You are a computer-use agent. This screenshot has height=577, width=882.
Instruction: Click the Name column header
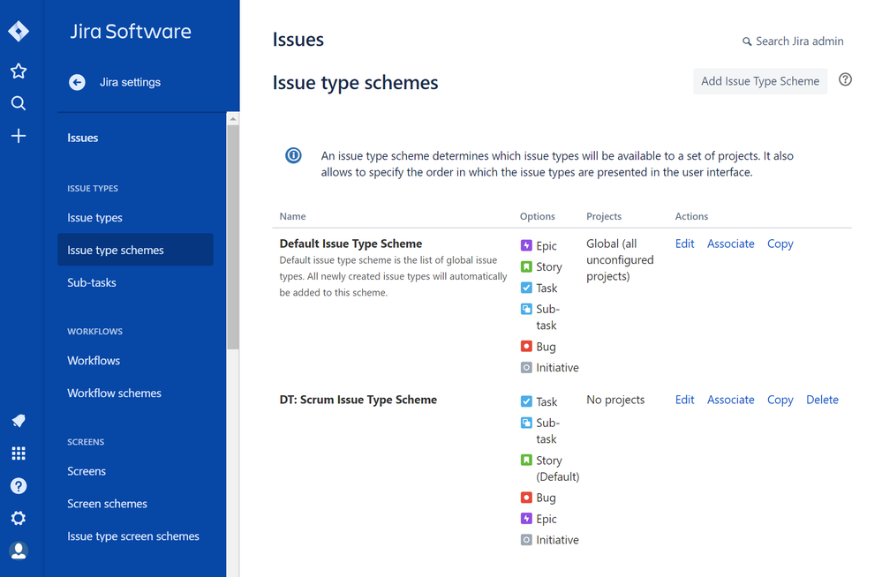292,216
